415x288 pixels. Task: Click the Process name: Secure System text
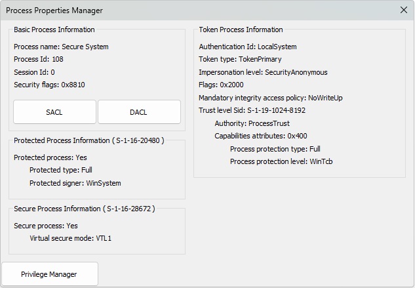pyautogui.click(x=61, y=47)
